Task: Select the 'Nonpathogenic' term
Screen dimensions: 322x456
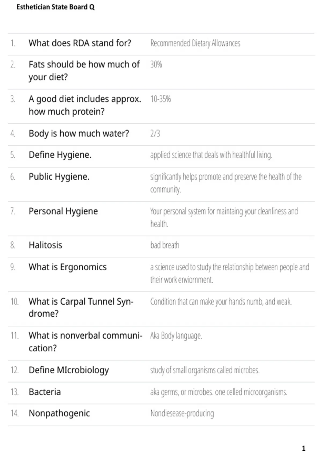Action: (59, 413)
